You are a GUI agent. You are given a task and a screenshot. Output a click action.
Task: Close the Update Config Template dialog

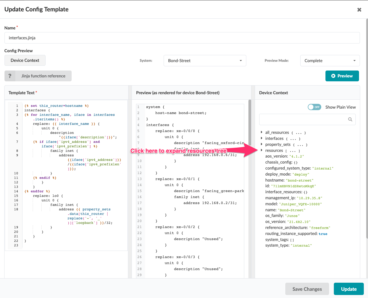(359, 10)
